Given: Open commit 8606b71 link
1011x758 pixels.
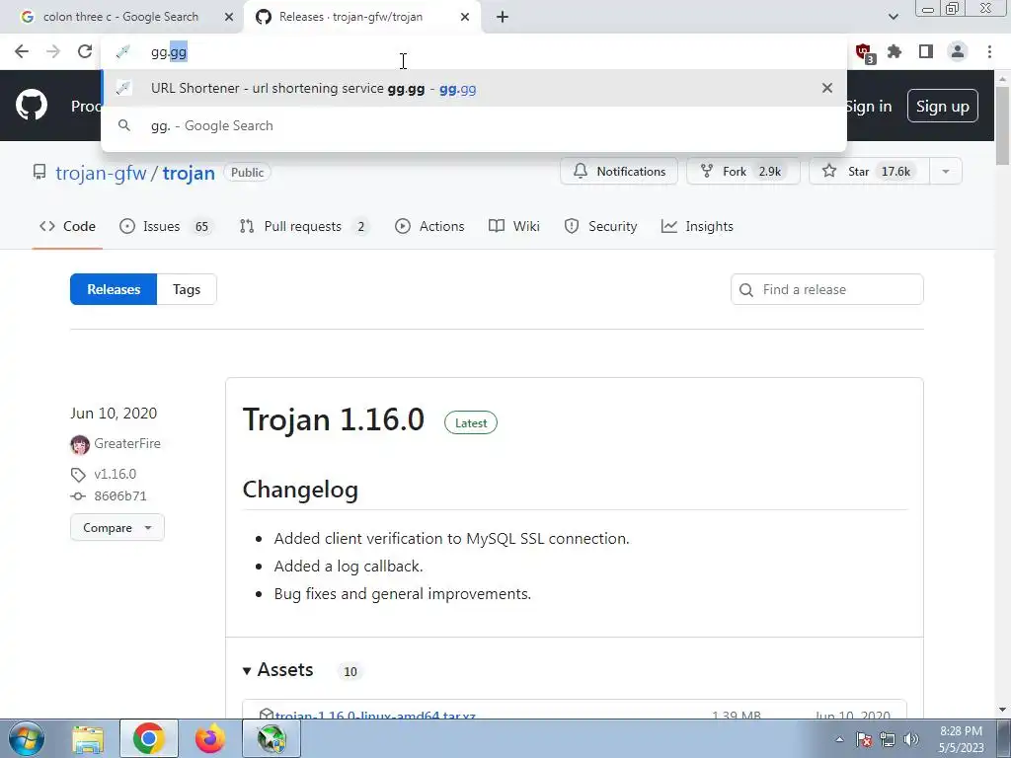Looking at the screenshot, I should pyautogui.click(x=119, y=496).
